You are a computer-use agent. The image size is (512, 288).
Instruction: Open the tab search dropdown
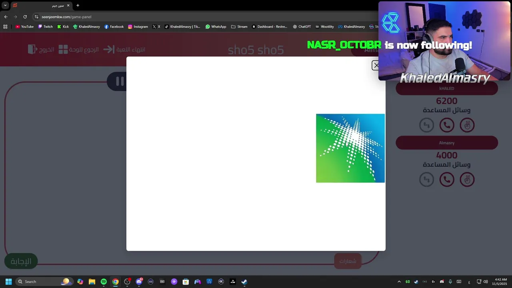click(5, 6)
